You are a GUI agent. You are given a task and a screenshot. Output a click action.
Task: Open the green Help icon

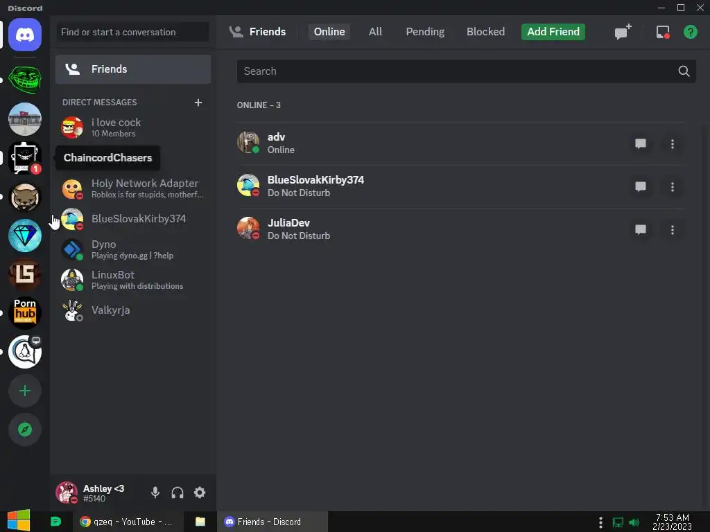coord(690,32)
